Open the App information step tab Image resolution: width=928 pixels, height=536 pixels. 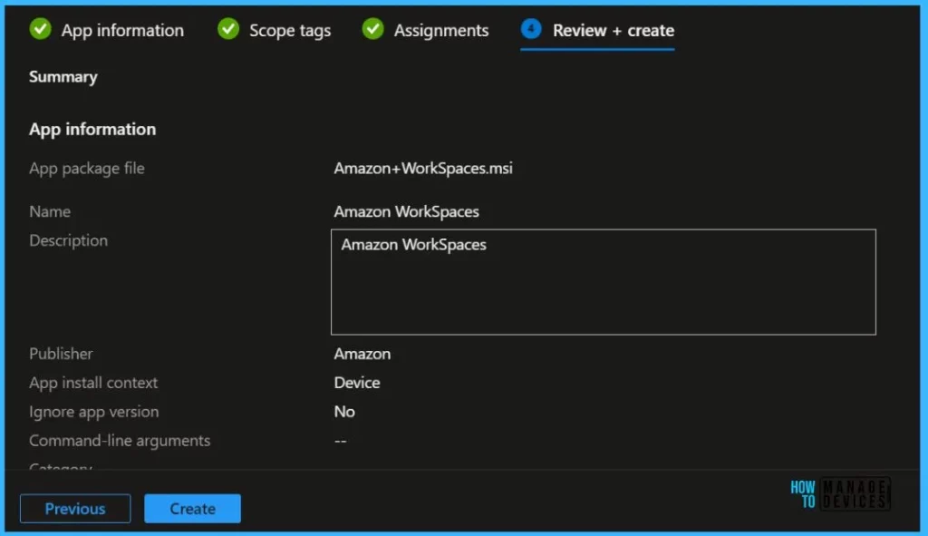107,30
